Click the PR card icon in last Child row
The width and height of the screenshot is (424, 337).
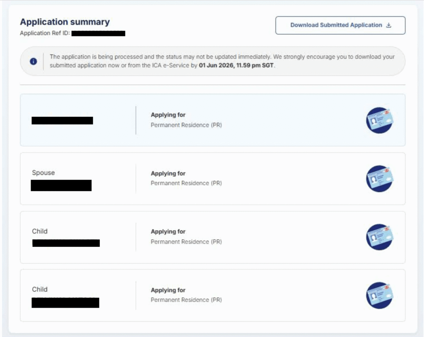tap(380, 295)
